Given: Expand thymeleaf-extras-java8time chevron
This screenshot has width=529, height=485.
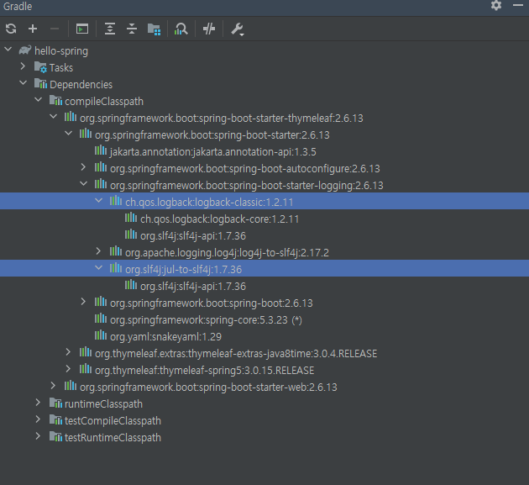Looking at the screenshot, I should [68, 352].
